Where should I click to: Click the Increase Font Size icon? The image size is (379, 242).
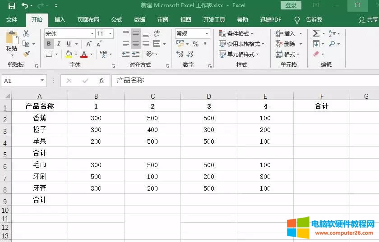click(89, 44)
